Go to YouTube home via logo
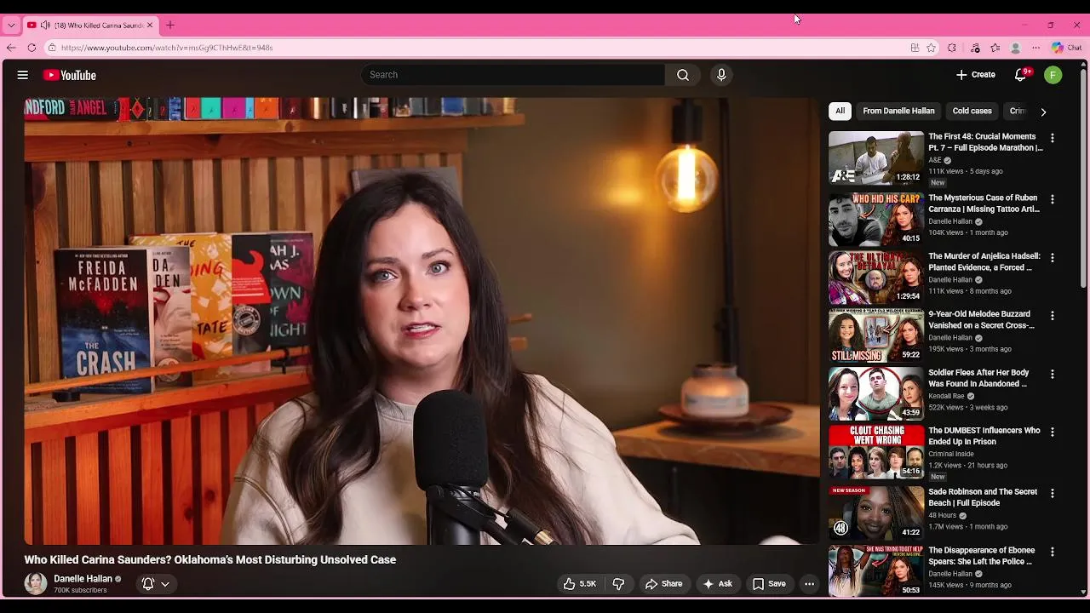 pos(70,75)
